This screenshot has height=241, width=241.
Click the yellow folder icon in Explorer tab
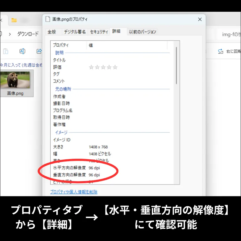tap(14, 20)
